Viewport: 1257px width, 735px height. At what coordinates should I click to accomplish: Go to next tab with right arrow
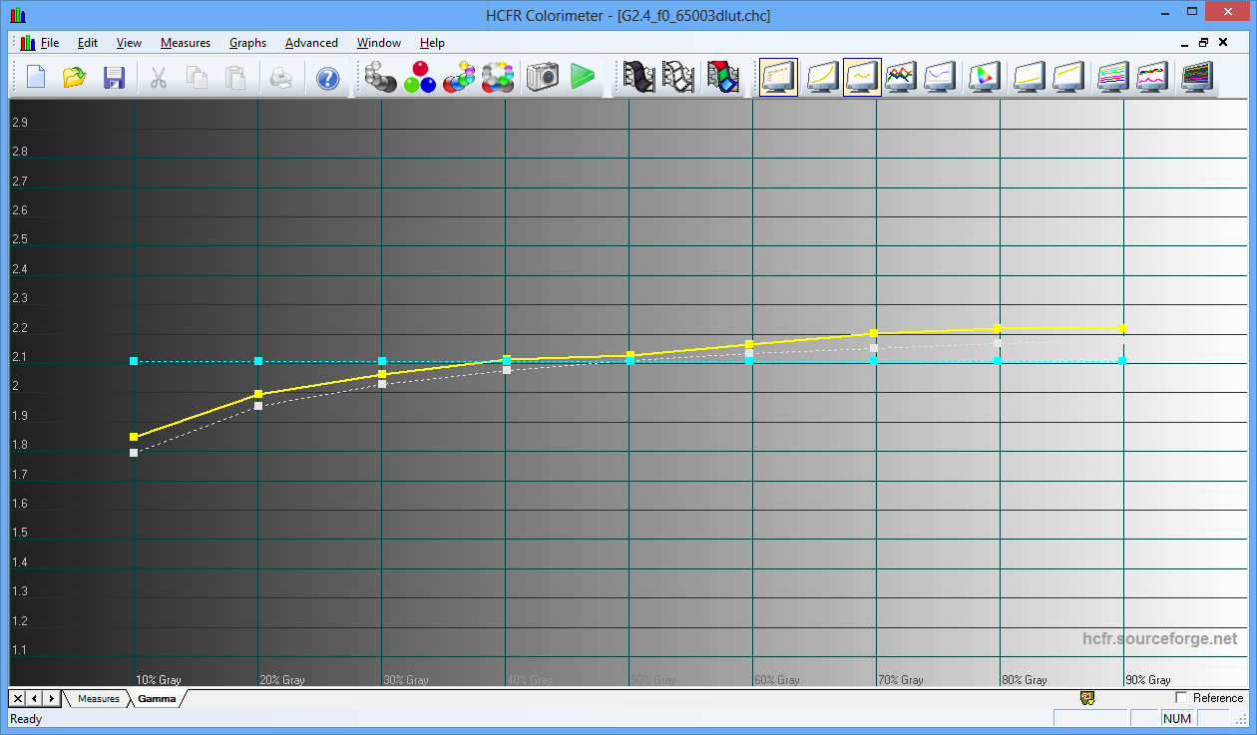[x=51, y=698]
